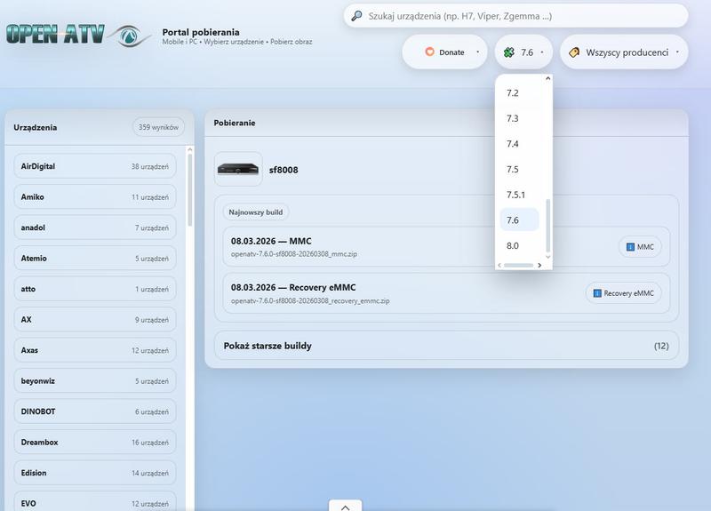This screenshot has height=511, width=711.
Task: Expand the Atemio manufacturer row
Action: (95, 258)
